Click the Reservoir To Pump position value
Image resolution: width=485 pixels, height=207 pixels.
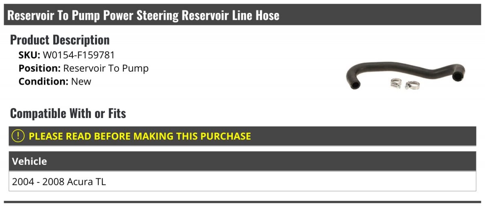[106, 68]
